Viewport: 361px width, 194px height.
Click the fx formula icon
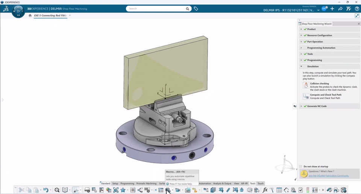point(265,190)
